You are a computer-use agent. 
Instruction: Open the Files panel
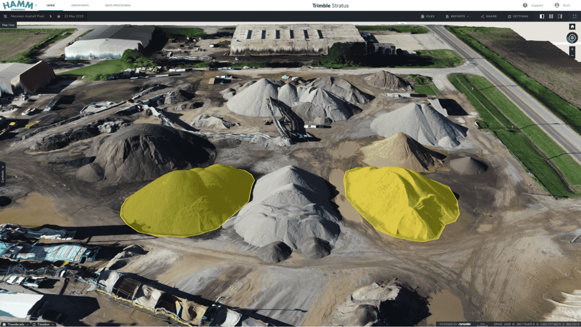(x=428, y=16)
